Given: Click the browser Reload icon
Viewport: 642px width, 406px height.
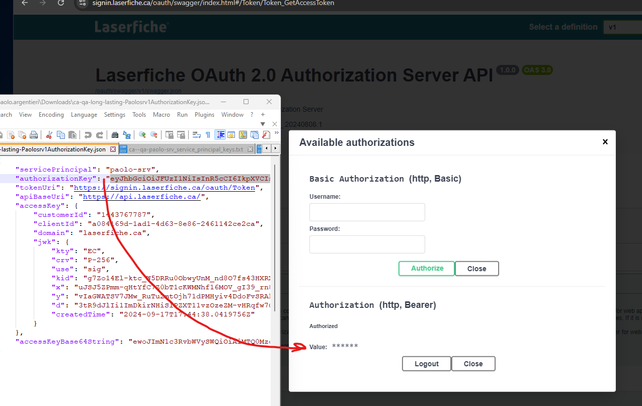Looking at the screenshot, I should [61, 3].
